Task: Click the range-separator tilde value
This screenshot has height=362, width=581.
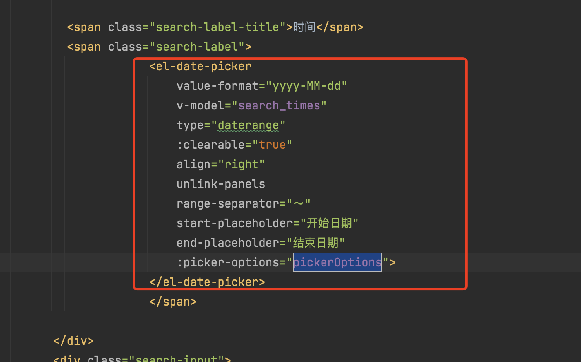Action: [302, 203]
